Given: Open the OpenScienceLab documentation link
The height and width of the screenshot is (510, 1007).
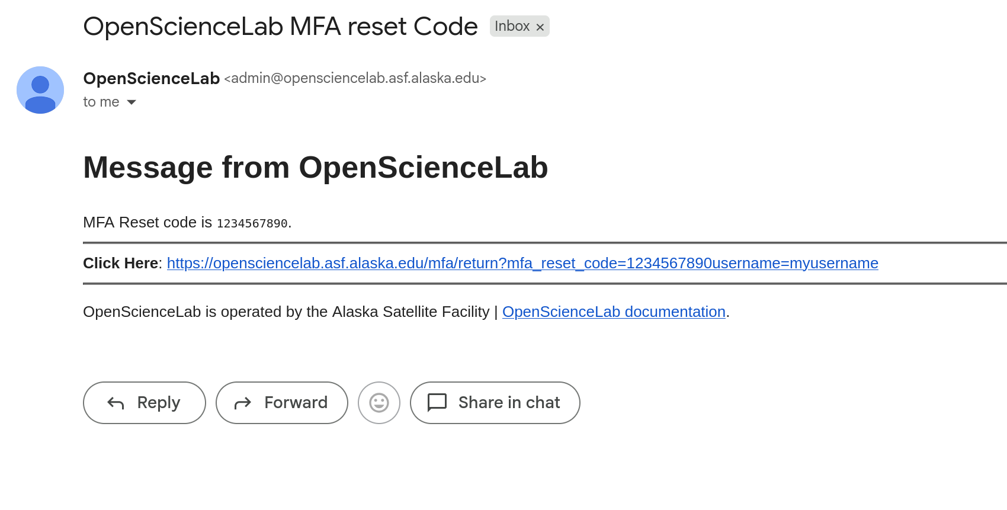Looking at the screenshot, I should click(614, 312).
